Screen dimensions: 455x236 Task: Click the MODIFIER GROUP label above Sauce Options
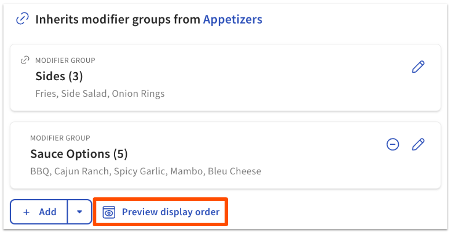tap(60, 138)
